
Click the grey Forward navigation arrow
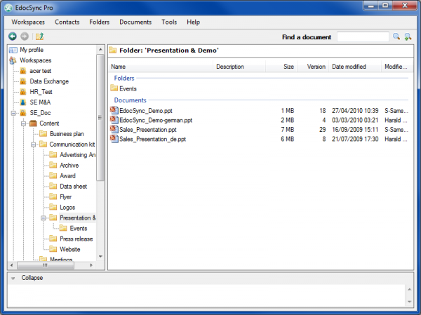coord(25,36)
